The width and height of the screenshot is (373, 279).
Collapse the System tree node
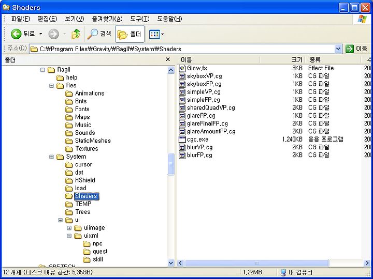tap(51, 157)
